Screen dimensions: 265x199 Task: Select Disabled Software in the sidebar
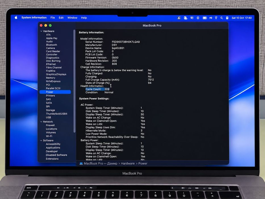56,155
